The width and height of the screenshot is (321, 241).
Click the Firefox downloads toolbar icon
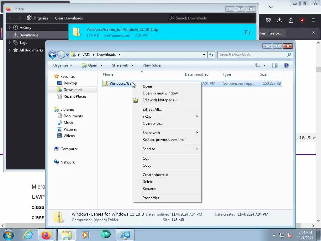click(x=279, y=20)
